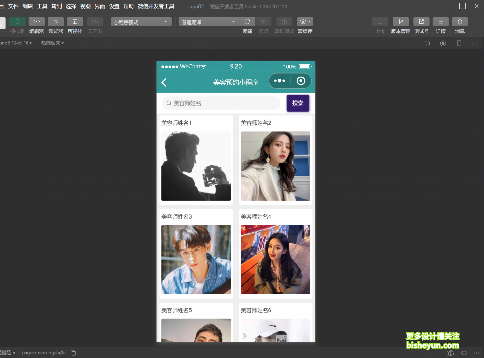Click the simulator phone device icon
Viewport: 484px width, 358px height.
click(x=459, y=43)
